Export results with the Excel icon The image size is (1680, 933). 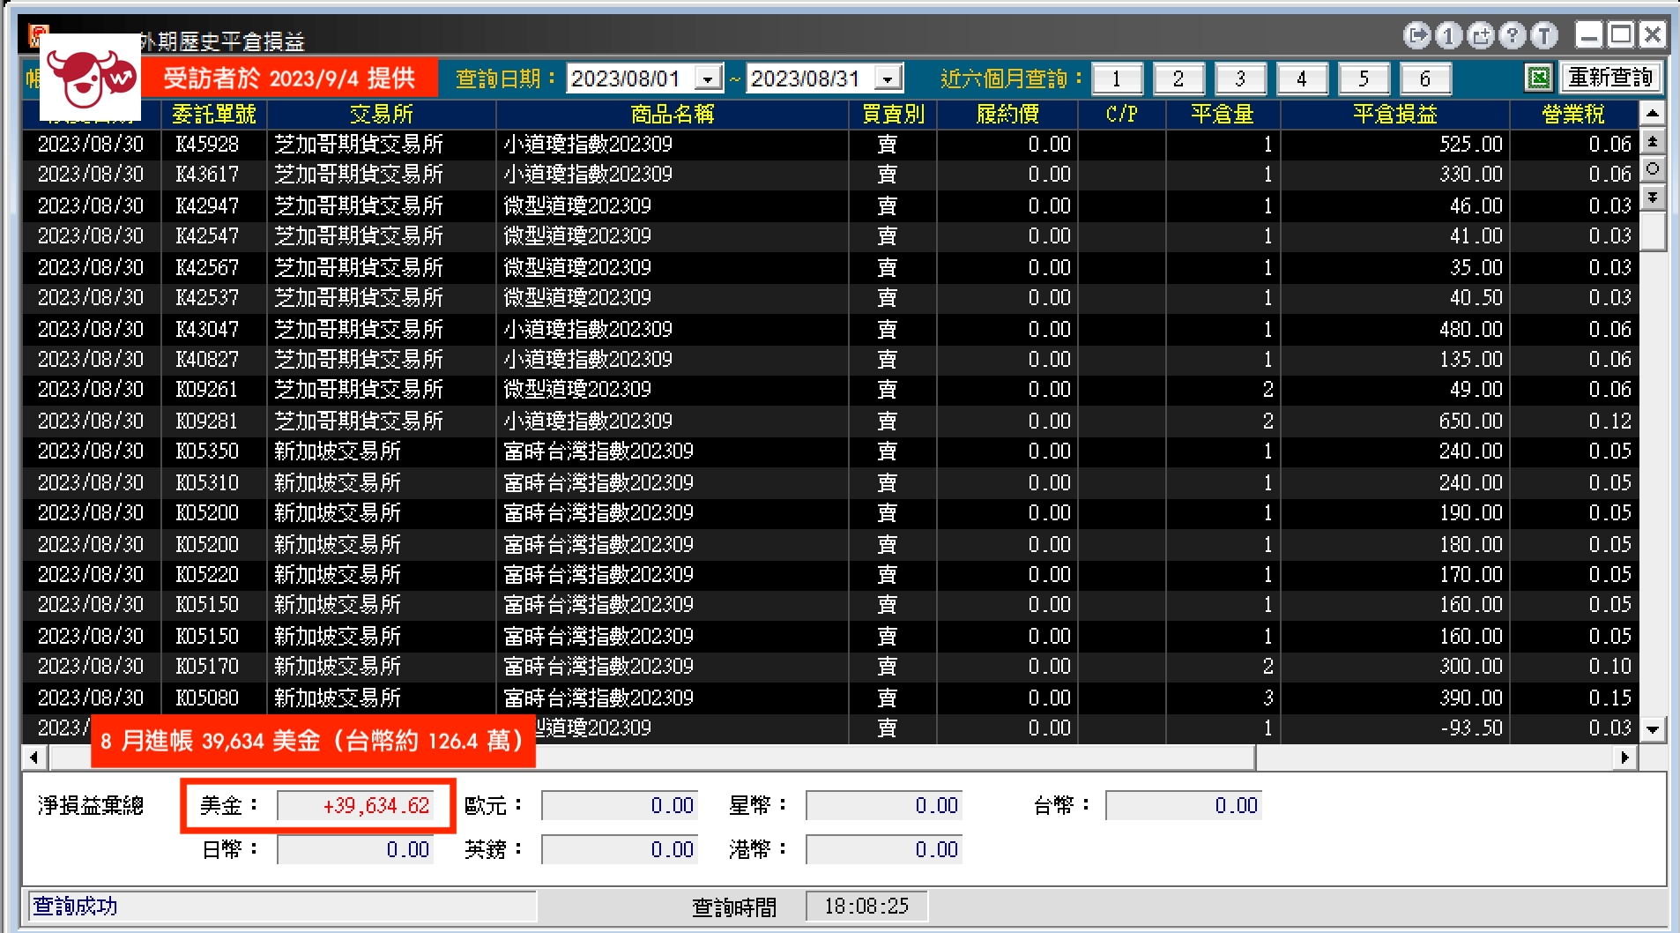tap(1538, 78)
